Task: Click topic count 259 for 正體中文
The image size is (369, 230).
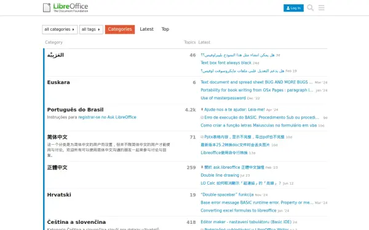Action: point(191,167)
